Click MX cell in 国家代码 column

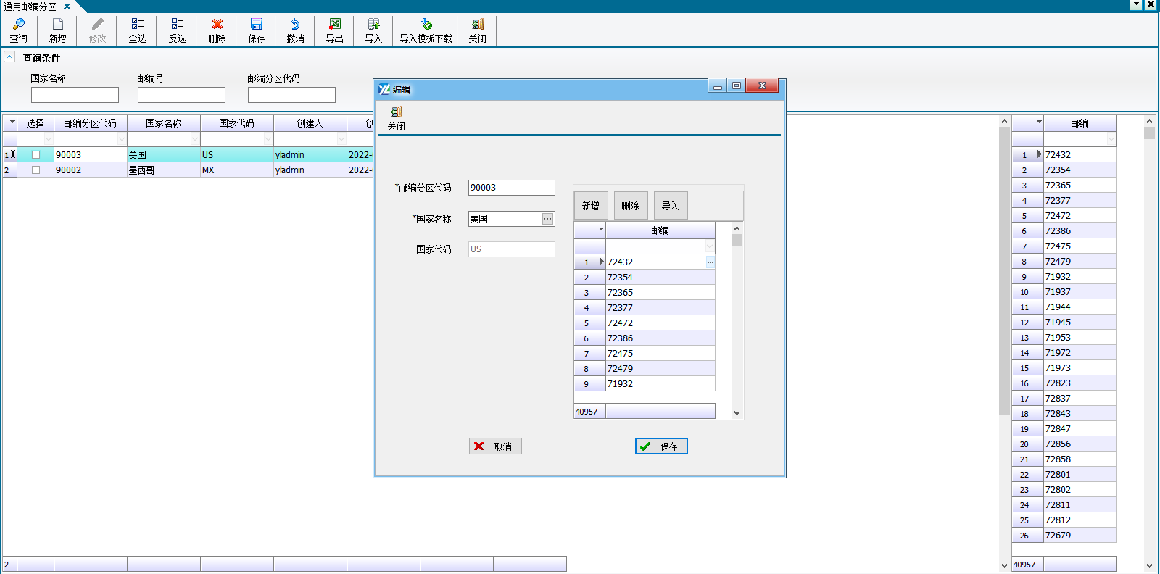pyautogui.click(x=237, y=170)
